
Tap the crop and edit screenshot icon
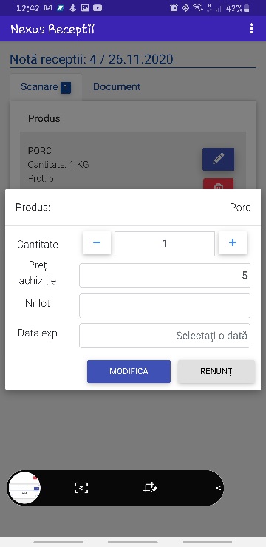coord(150,488)
